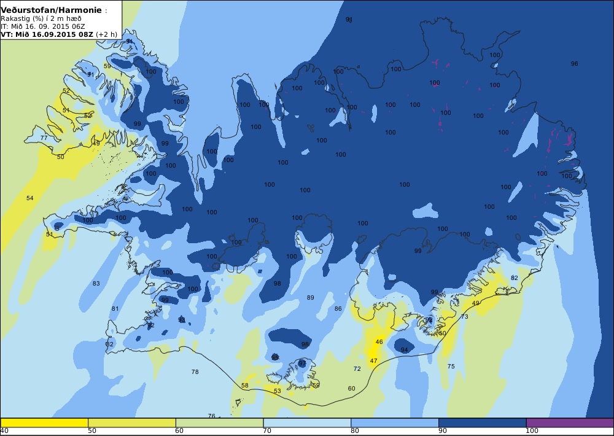
Task: Click the humidity value "76" on the map
Action: 211,416
